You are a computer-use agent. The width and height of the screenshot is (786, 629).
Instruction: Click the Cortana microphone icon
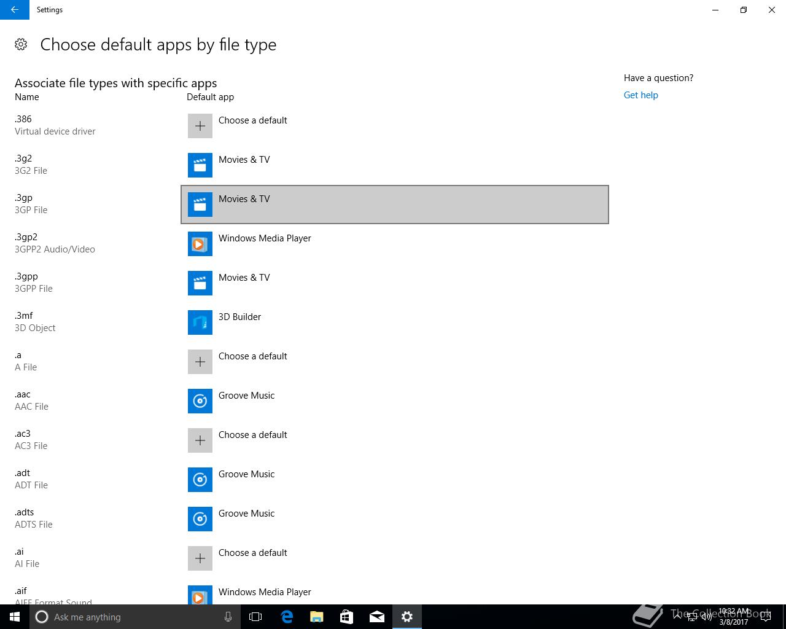coord(228,617)
